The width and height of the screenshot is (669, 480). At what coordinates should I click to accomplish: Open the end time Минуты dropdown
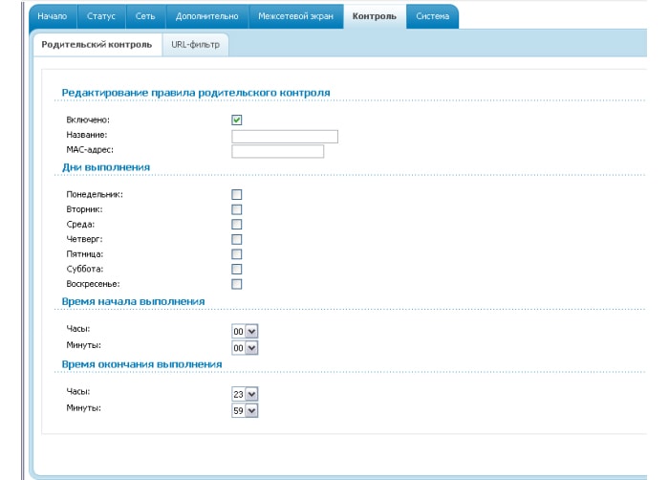tap(245, 411)
